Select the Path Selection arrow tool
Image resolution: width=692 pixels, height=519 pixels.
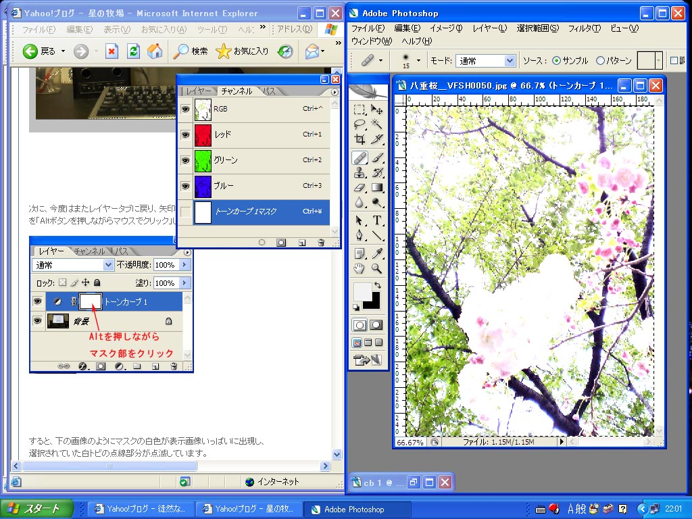[360, 220]
